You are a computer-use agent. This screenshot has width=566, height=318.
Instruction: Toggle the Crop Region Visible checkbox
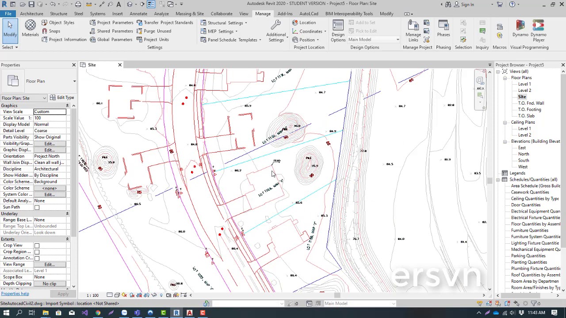[x=37, y=252]
